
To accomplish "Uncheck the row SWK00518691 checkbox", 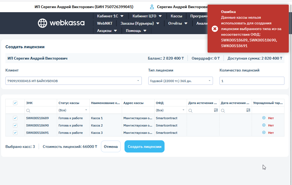I will pyautogui.click(x=15, y=133).
